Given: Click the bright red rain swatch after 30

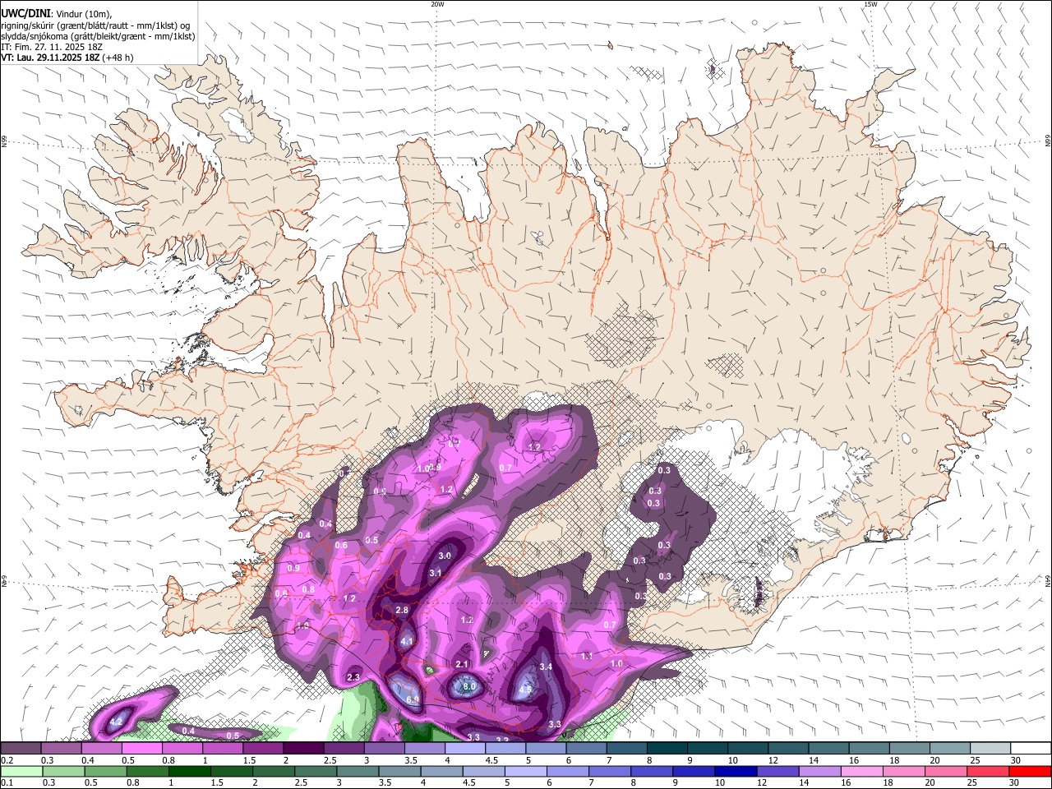Looking at the screenshot, I should click(x=1030, y=771).
